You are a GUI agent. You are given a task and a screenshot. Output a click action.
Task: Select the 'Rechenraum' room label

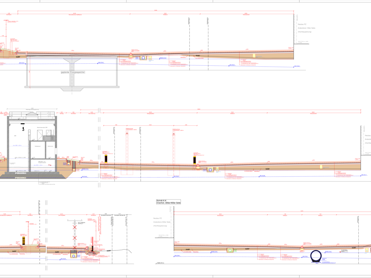(50, 146)
